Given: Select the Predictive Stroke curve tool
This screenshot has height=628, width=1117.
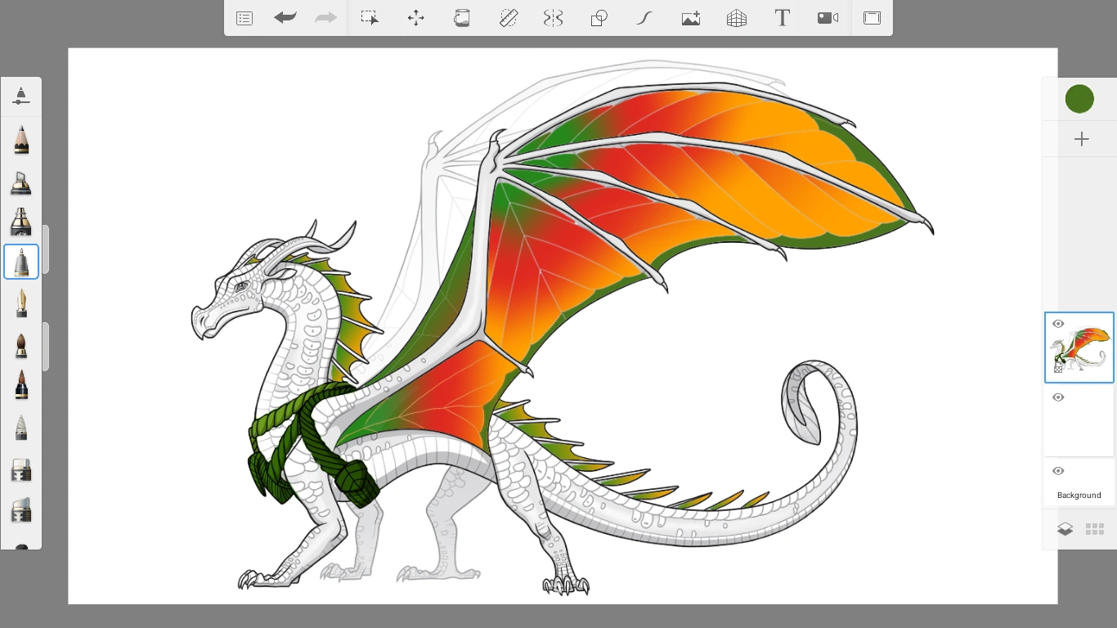Looking at the screenshot, I should tap(644, 18).
